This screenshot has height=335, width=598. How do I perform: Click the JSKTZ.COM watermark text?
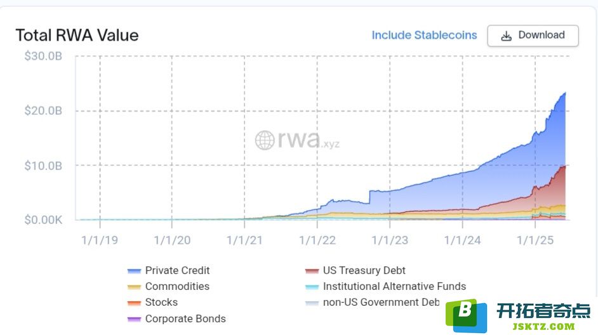tap(543, 326)
